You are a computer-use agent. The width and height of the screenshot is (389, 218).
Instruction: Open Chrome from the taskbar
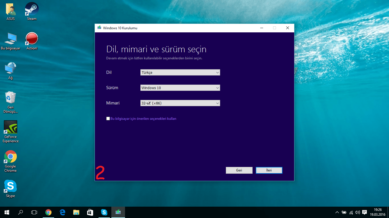point(48,212)
